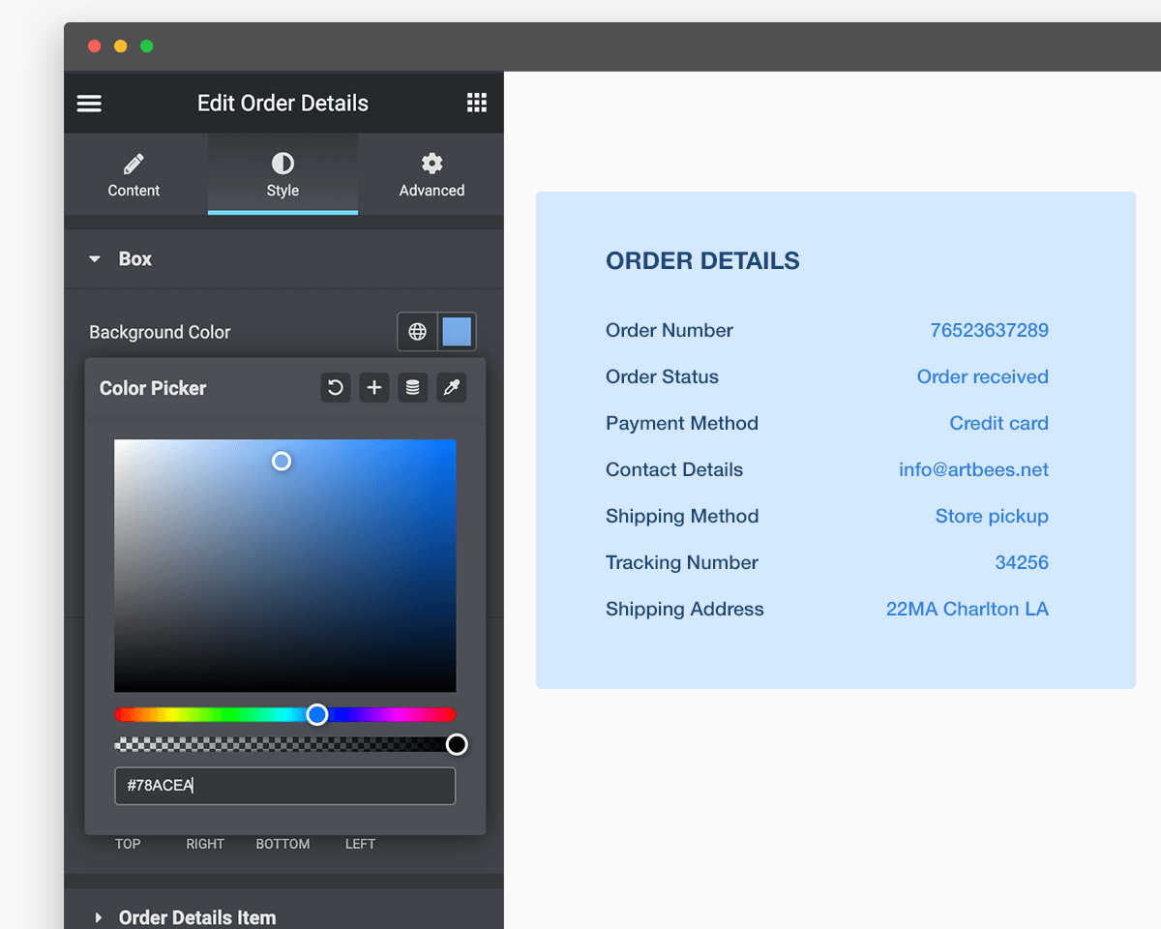Open the widgets grid panel icon

coord(477,104)
